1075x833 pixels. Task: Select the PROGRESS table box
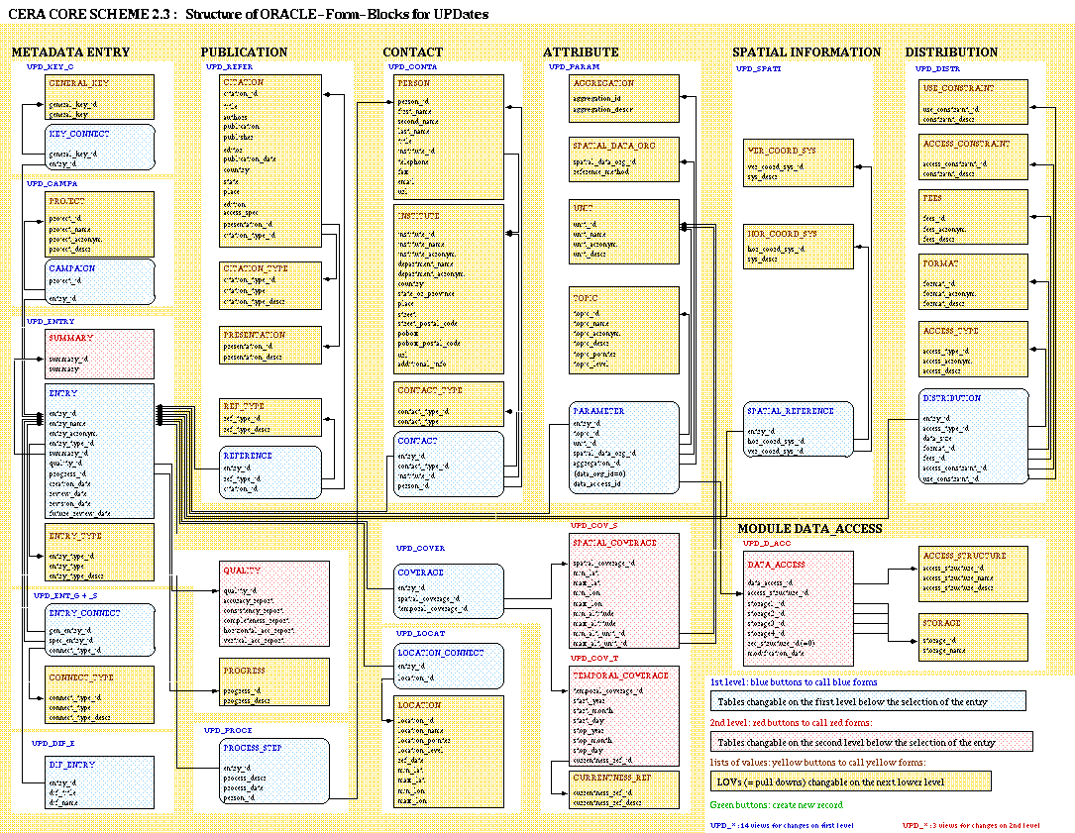274,682
